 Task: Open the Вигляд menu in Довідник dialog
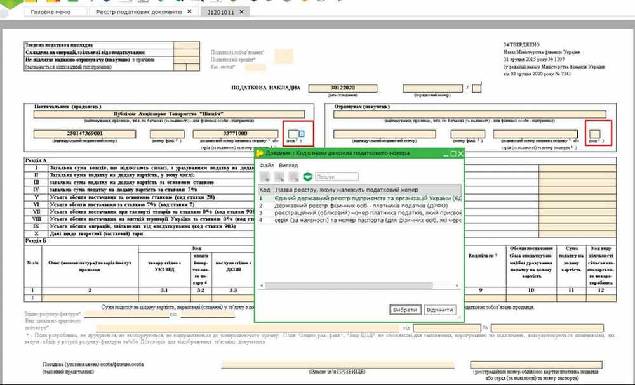click(x=288, y=165)
